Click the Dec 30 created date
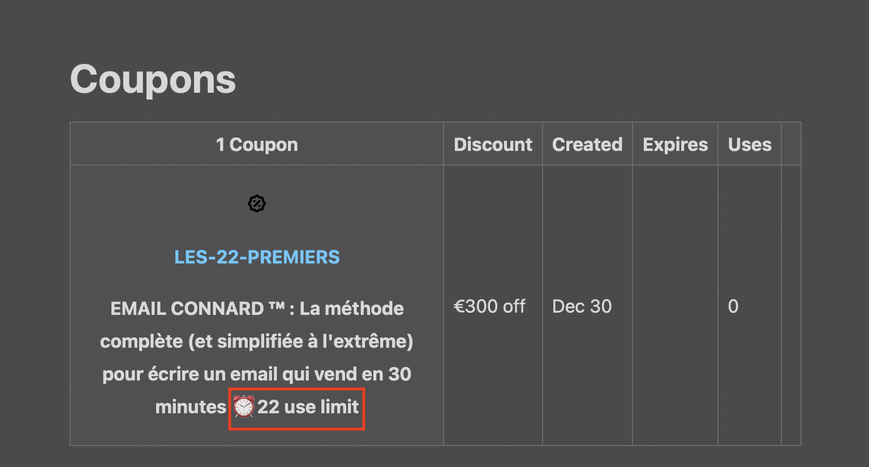 click(582, 306)
